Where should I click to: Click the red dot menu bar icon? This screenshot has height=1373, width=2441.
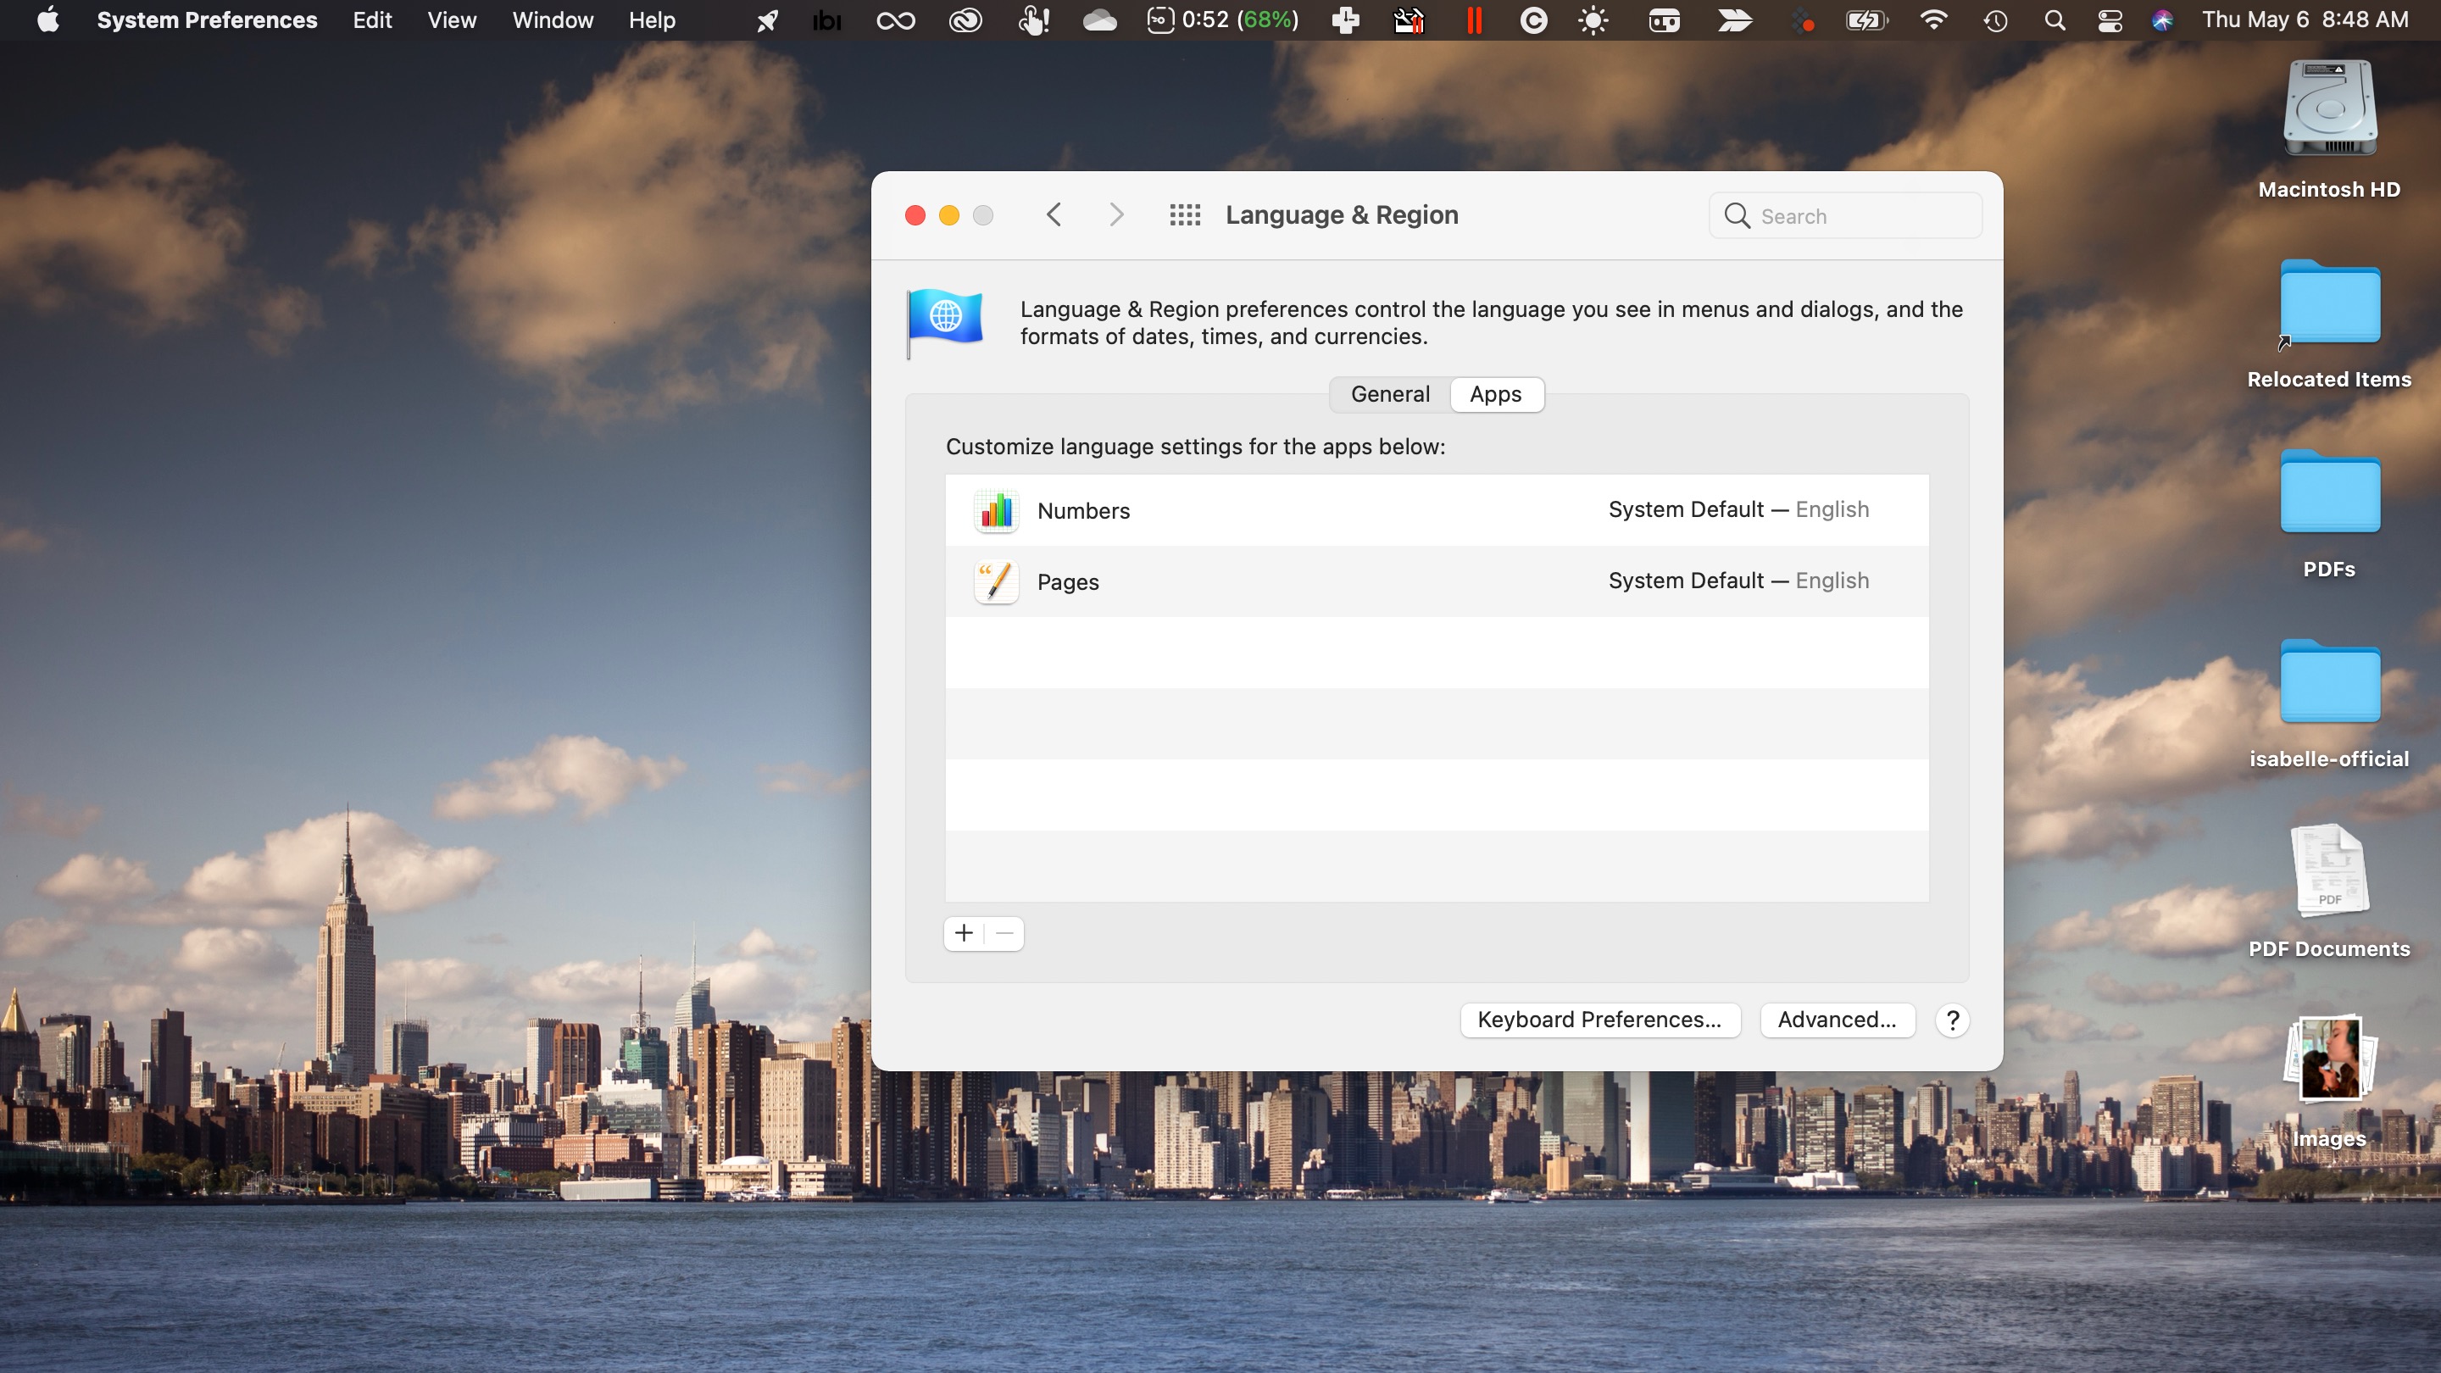click(x=1804, y=21)
